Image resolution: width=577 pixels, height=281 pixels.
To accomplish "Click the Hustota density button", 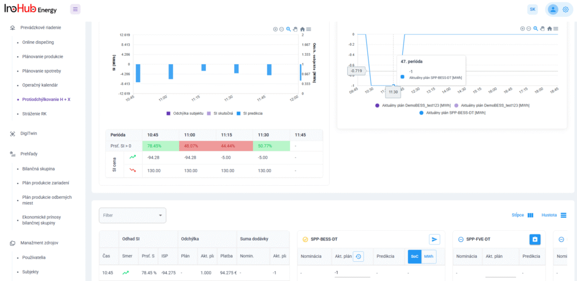I will pos(554,215).
